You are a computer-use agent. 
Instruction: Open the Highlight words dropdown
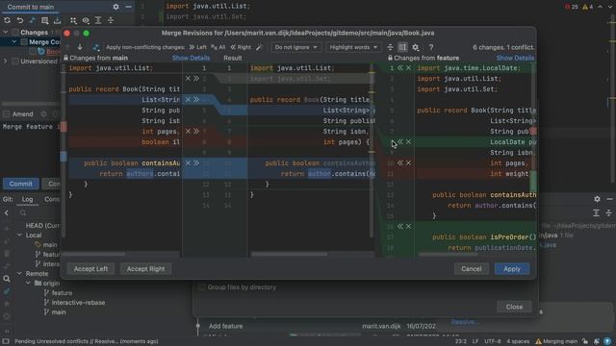[353, 47]
